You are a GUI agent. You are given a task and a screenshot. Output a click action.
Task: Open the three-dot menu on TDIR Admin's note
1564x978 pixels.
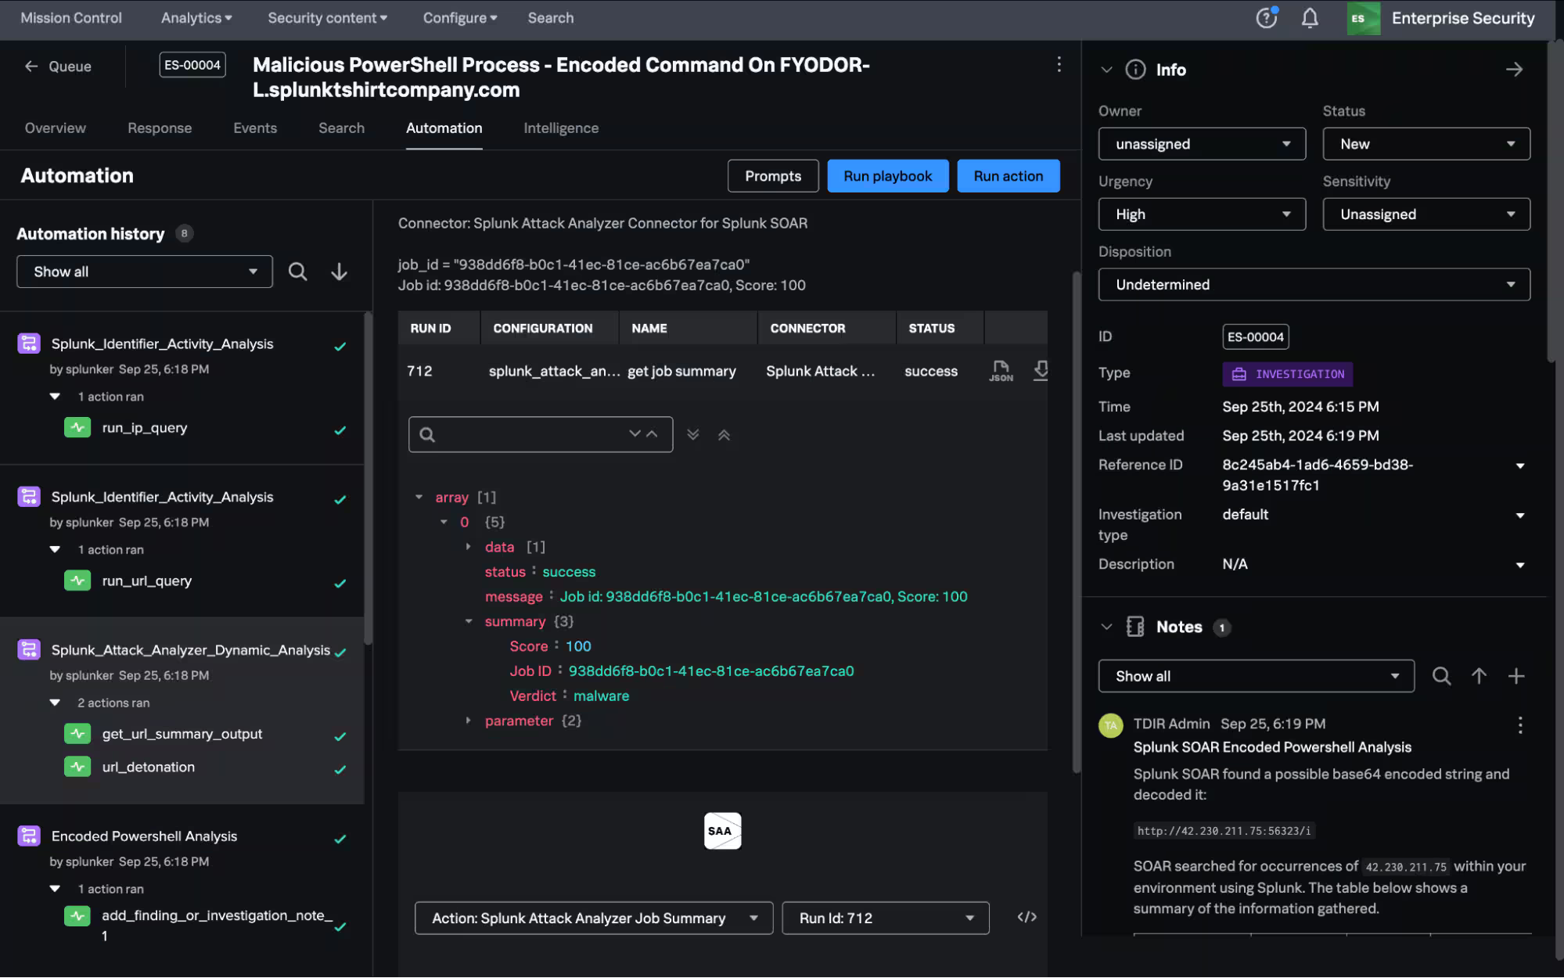[1519, 725]
